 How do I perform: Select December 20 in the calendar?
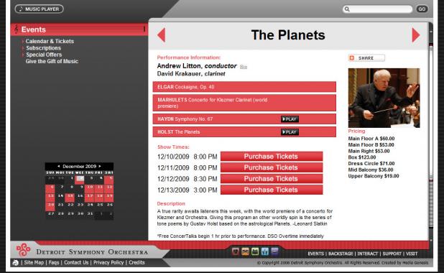click(x=50, y=207)
